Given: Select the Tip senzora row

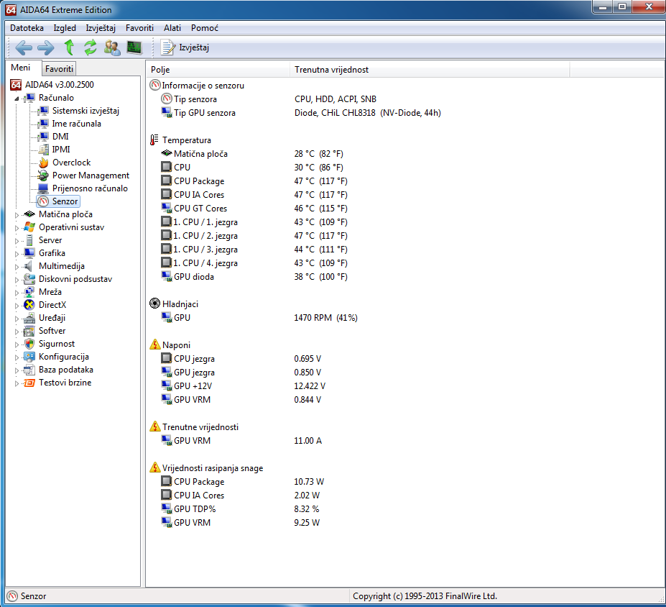Looking at the screenshot, I should [x=406, y=99].
